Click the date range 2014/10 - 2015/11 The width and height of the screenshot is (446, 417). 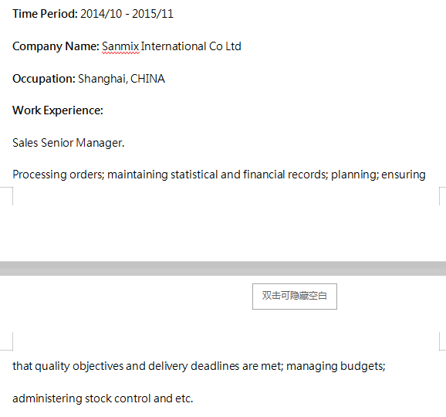click(x=127, y=14)
